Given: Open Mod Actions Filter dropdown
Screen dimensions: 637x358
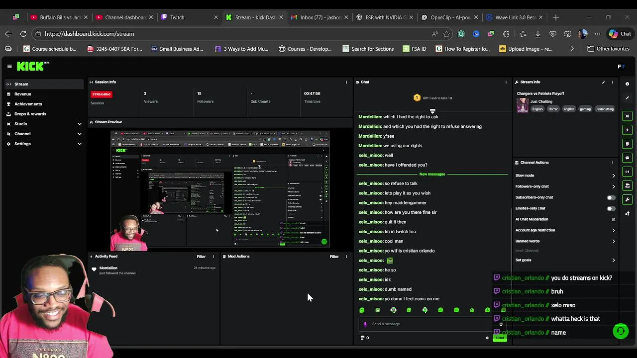Looking at the screenshot, I should pos(334,257).
